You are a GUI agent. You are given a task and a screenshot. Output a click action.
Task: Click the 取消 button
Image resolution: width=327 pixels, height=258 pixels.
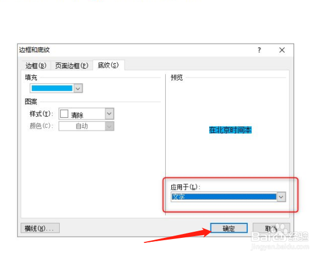271,228
